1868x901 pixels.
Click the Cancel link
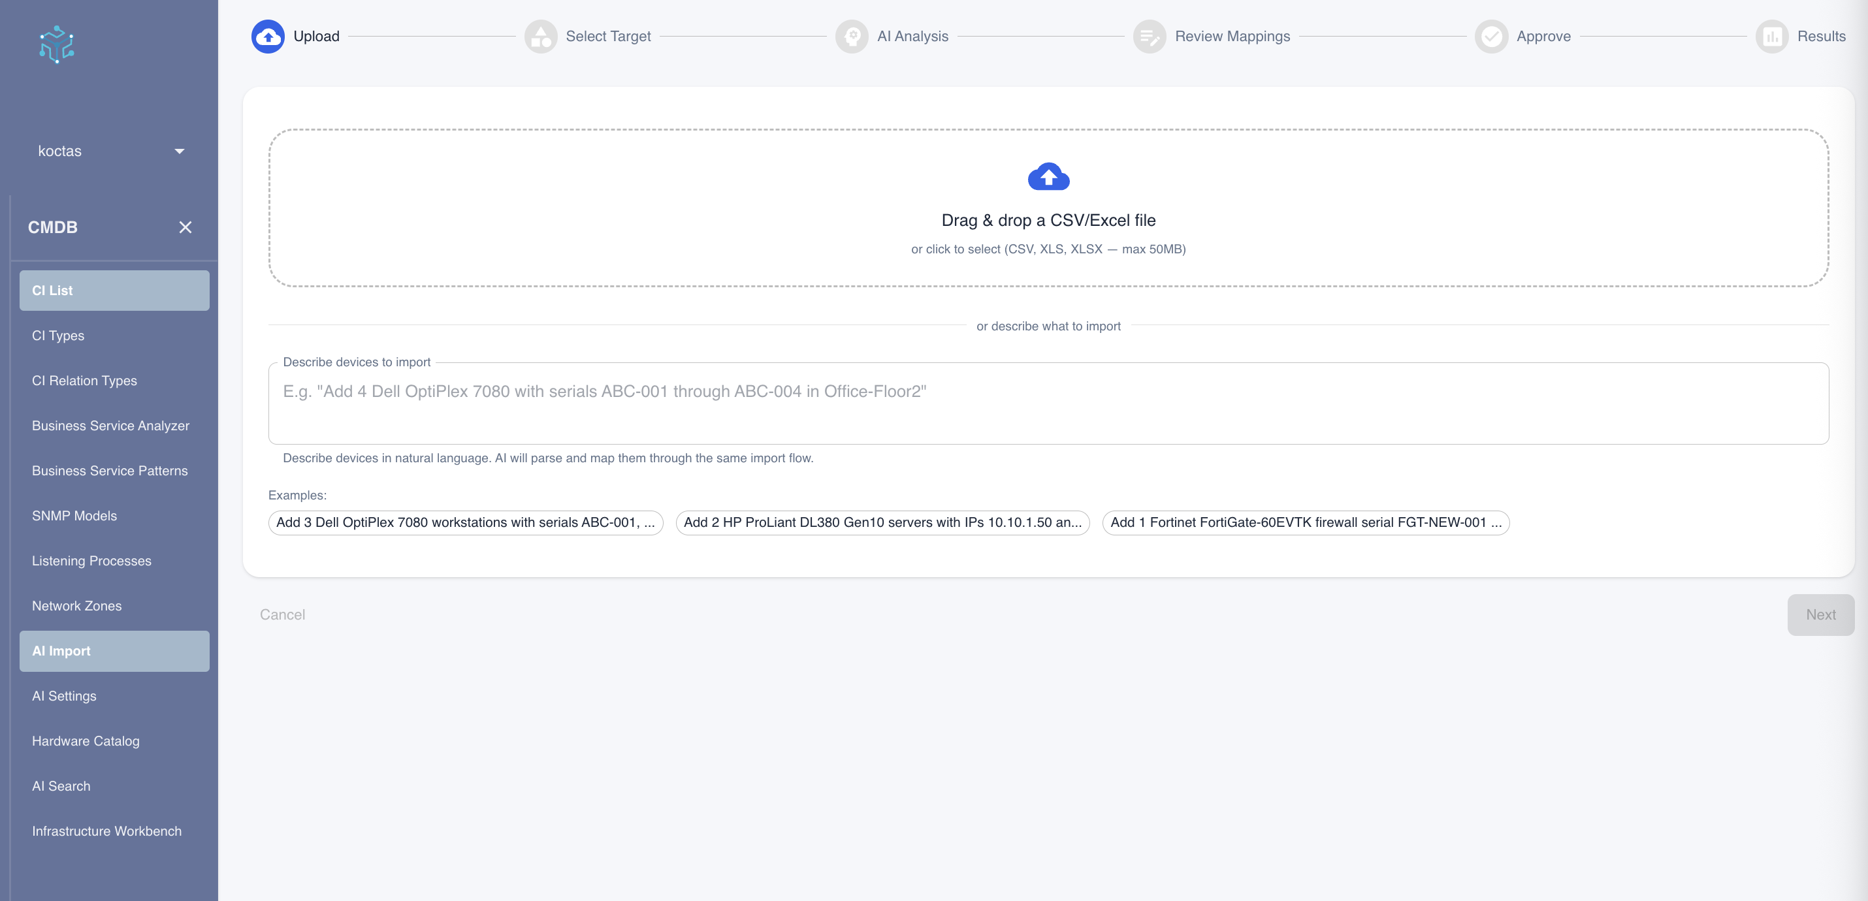282,614
